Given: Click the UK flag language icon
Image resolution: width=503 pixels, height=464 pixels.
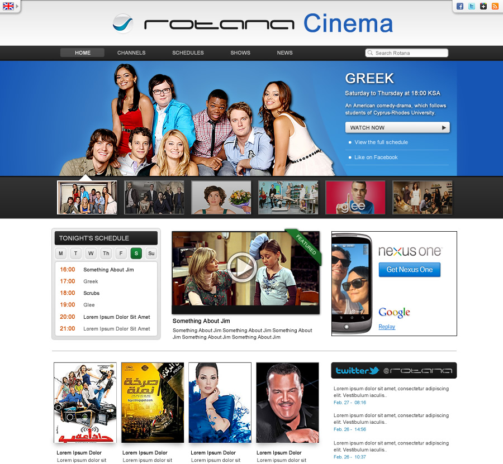Looking at the screenshot, I should pyautogui.click(x=8, y=6).
